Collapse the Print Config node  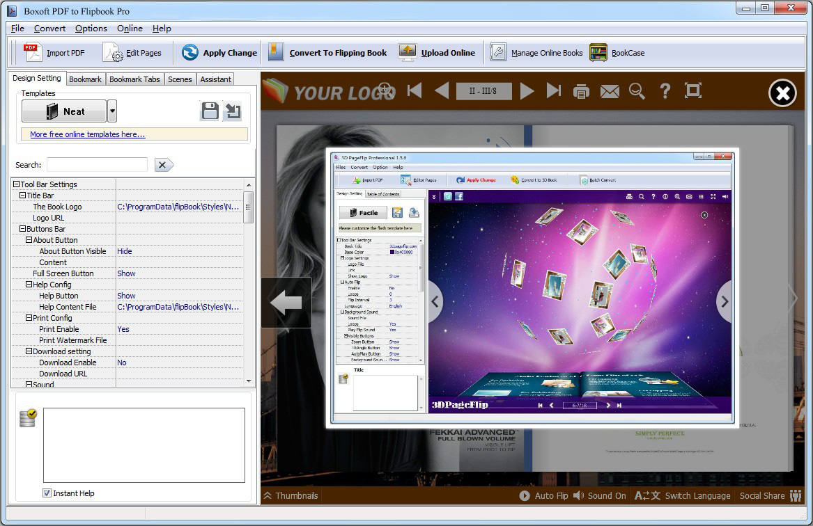click(x=29, y=318)
